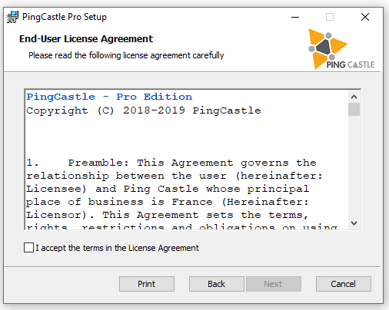Click the disabled Next button
This screenshot has width=389, height=310.
(x=274, y=284)
